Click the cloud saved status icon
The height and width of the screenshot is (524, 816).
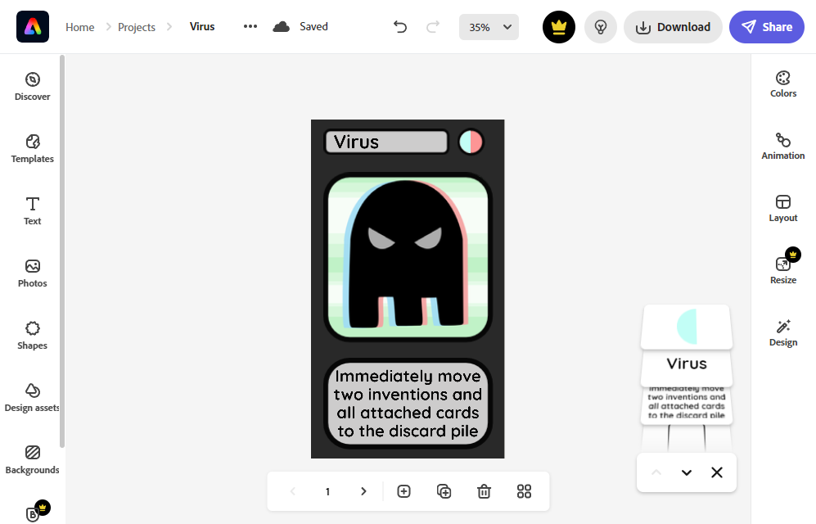tap(281, 26)
